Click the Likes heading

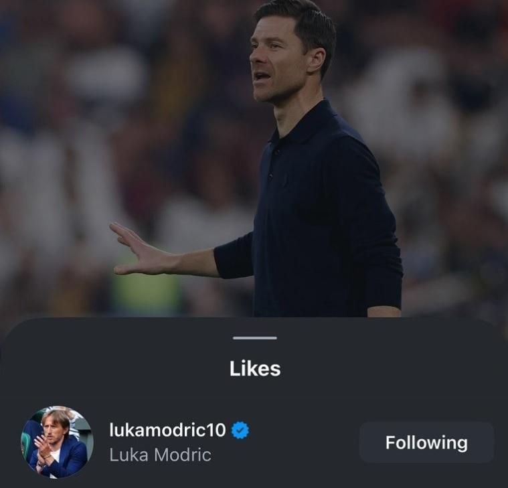point(255,368)
